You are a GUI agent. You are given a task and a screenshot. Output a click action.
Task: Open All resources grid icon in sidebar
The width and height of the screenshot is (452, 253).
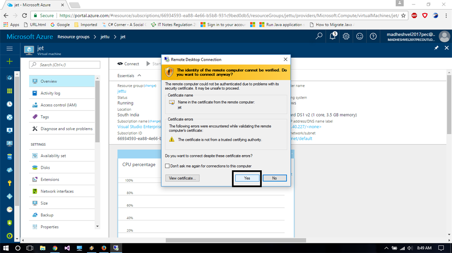10,91
